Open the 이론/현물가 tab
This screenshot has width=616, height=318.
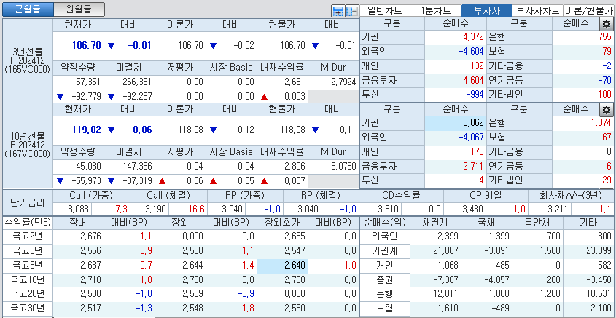click(x=588, y=11)
